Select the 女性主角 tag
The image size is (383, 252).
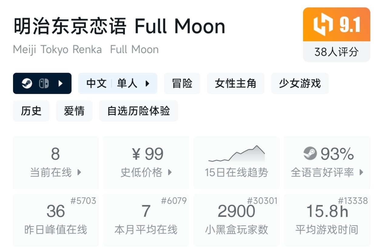pyautogui.click(x=235, y=84)
